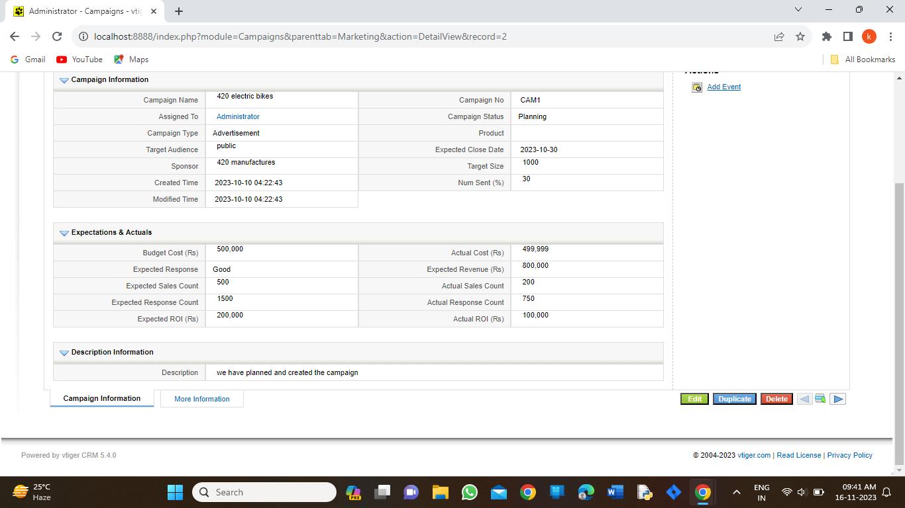This screenshot has height=508, width=905.
Task: Open the Chrome profile avatar
Action: [869, 36]
